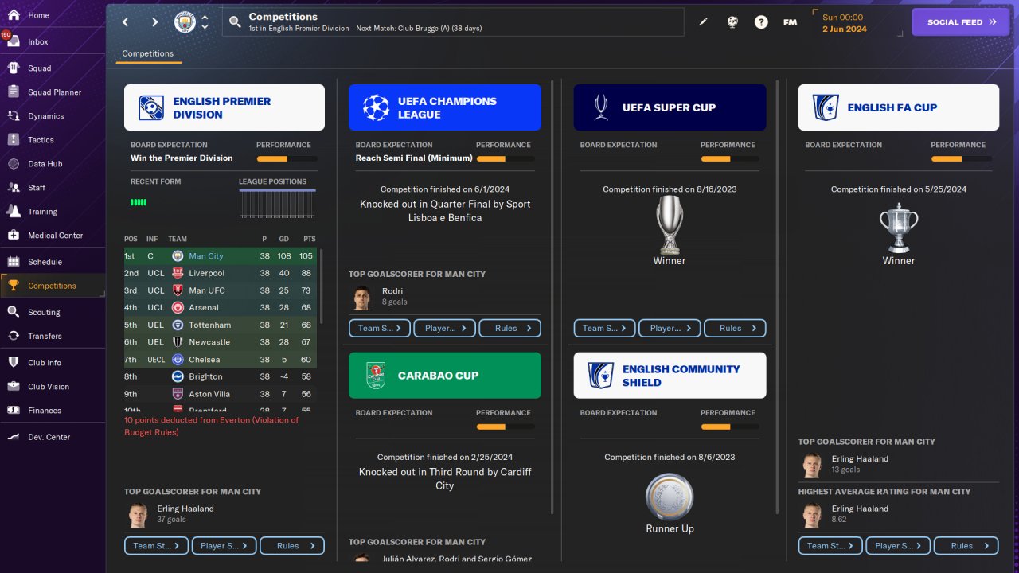Click the league table scrollbar
This screenshot has height=573, width=1019.
point(322,286)
